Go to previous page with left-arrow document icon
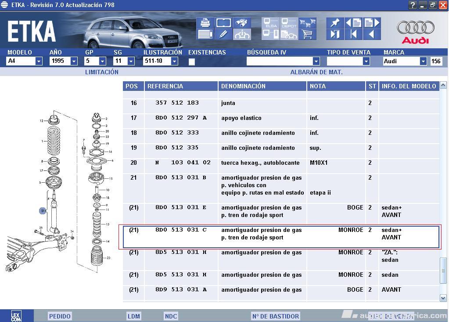 pyautogui.click(x=354, y=23)
